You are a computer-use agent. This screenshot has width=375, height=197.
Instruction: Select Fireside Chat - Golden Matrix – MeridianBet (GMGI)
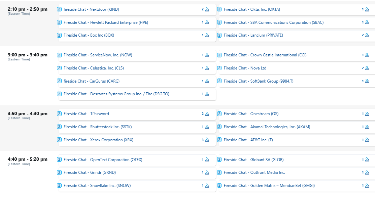pyautogui.click(x=269, y=186)
